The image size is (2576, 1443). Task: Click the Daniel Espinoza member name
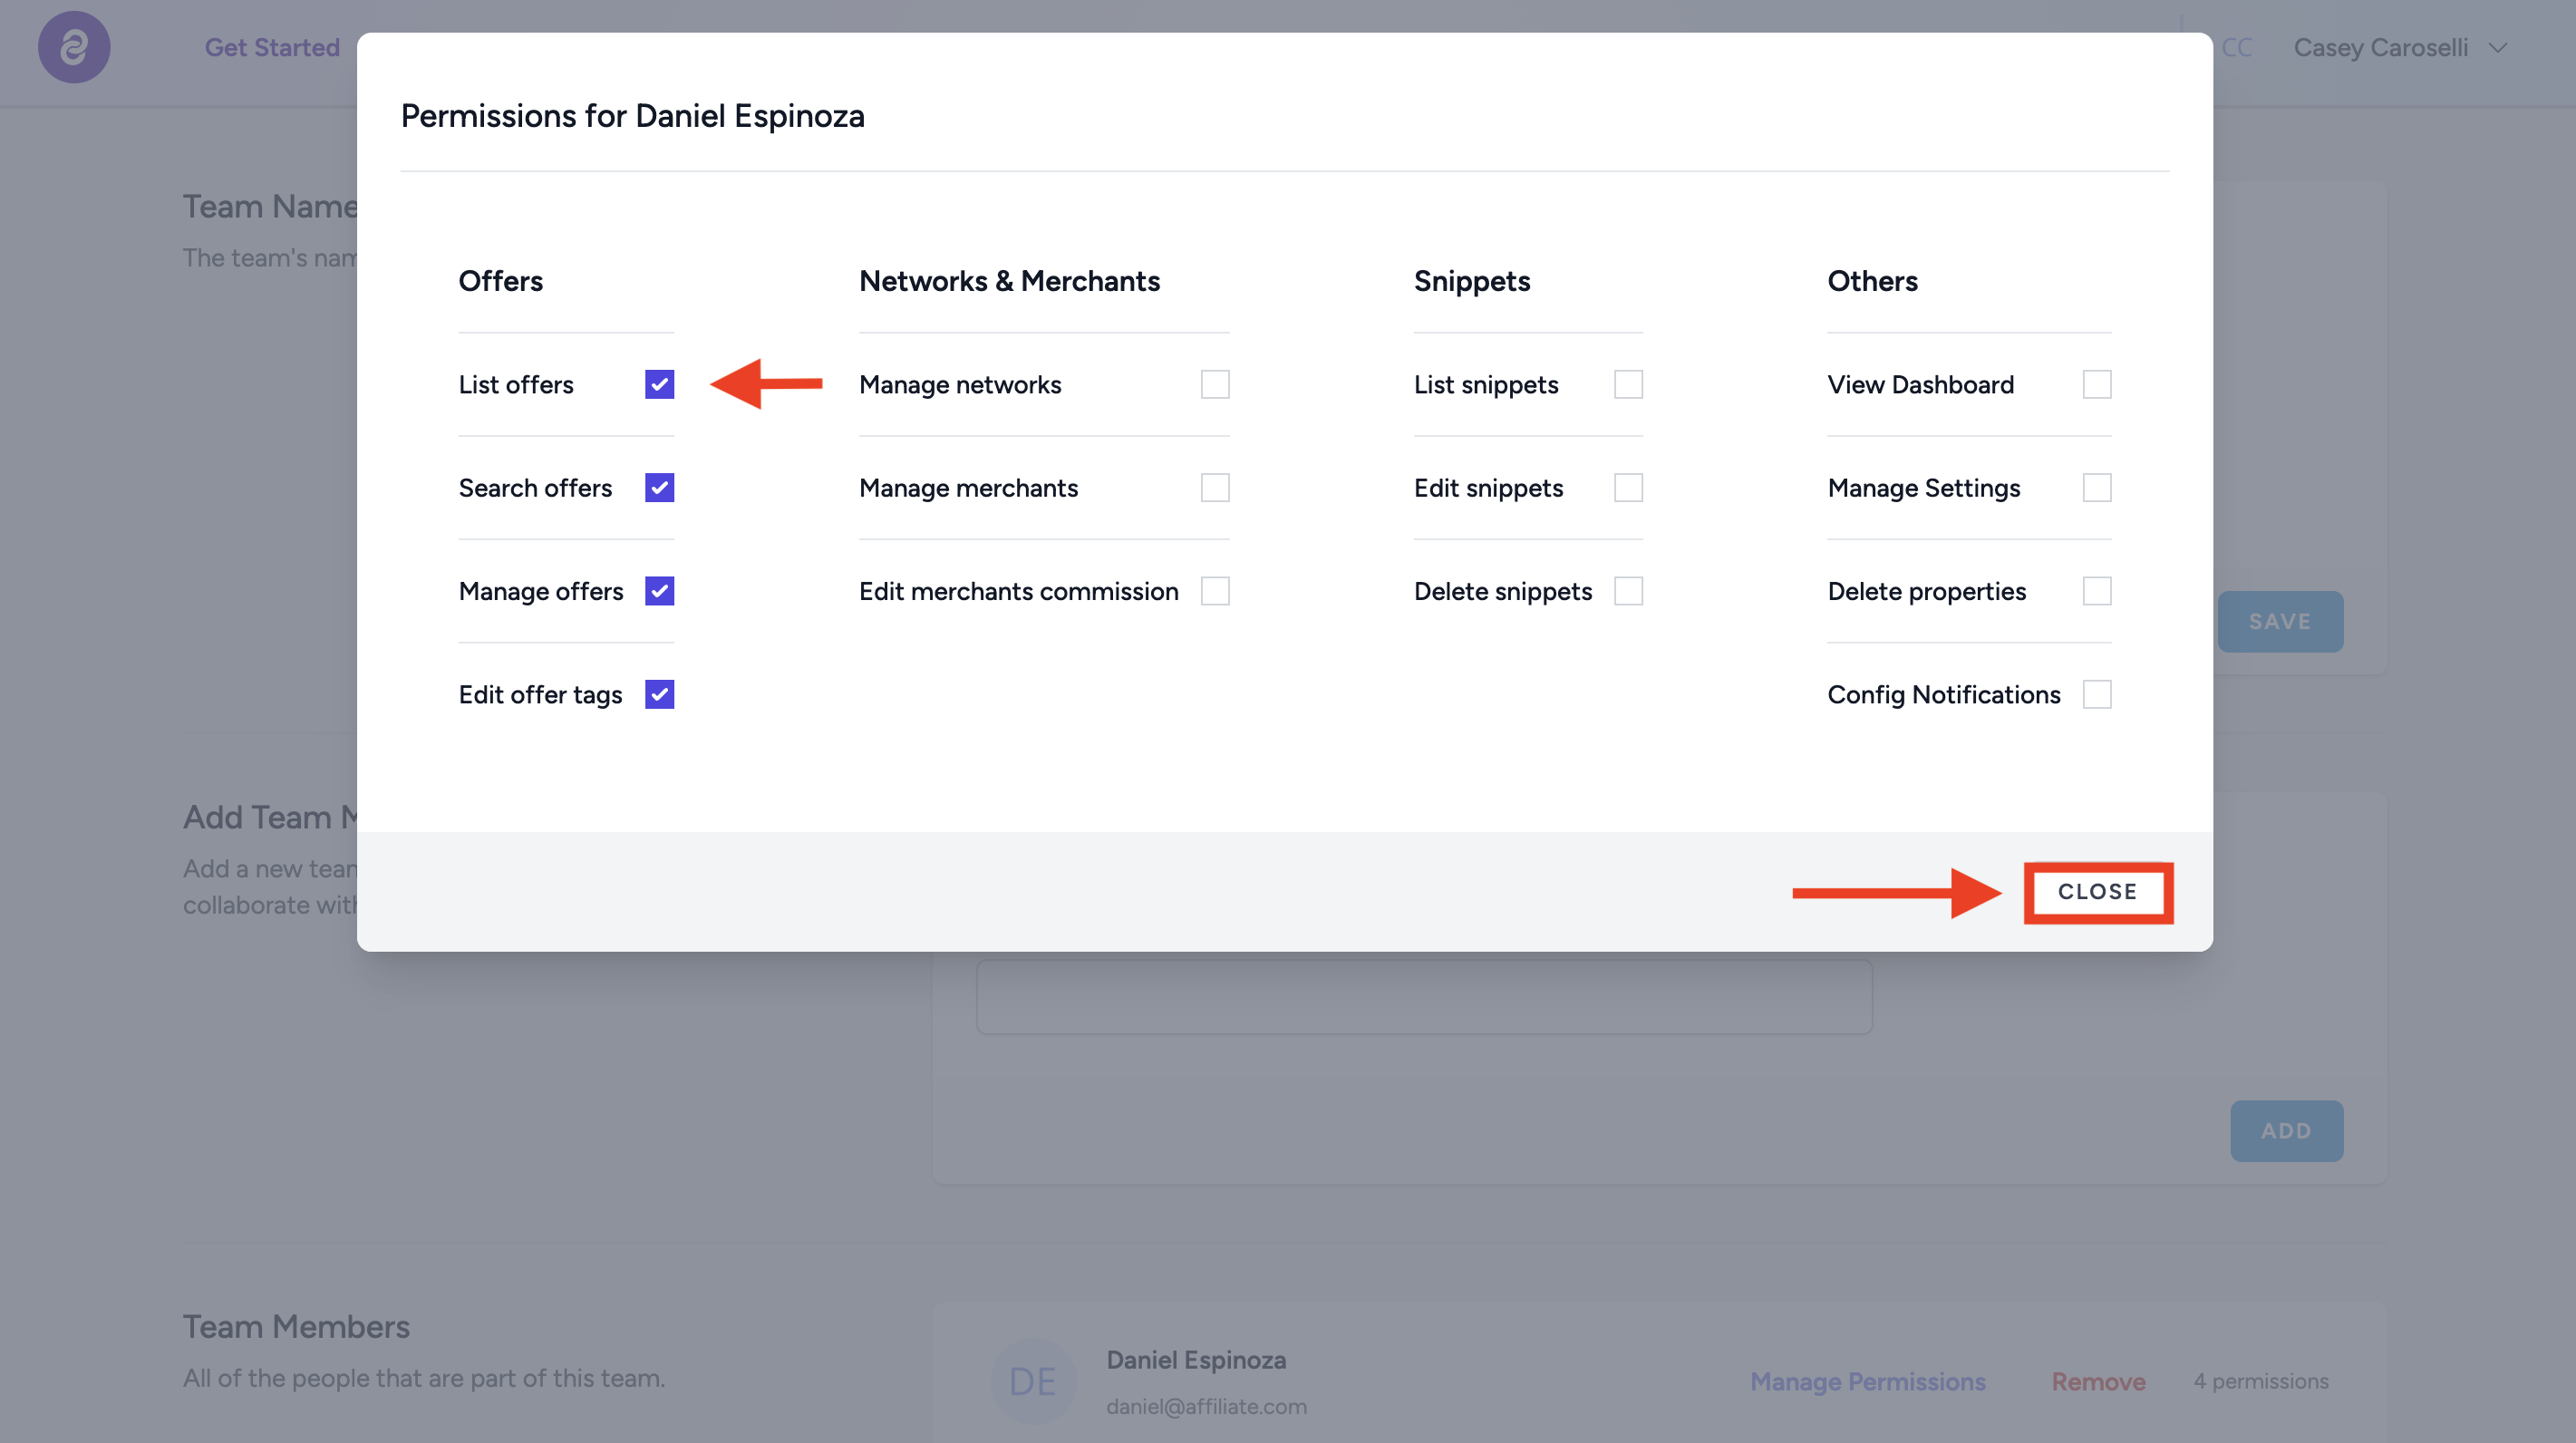(x=1196, y=1359)
